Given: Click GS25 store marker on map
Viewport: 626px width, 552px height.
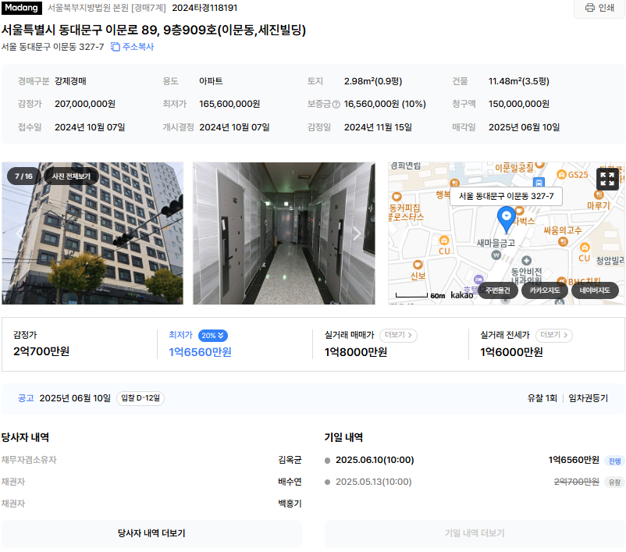Looking at the screenshot, I should pyautogui.click(x=562, y=175).
